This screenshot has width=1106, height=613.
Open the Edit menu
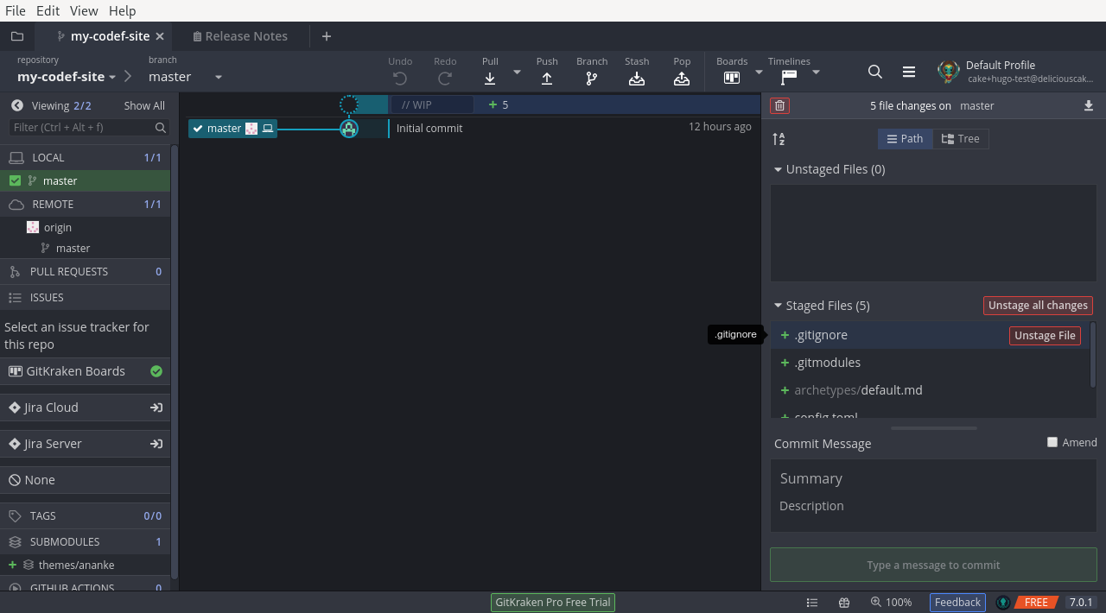(48, 10)
